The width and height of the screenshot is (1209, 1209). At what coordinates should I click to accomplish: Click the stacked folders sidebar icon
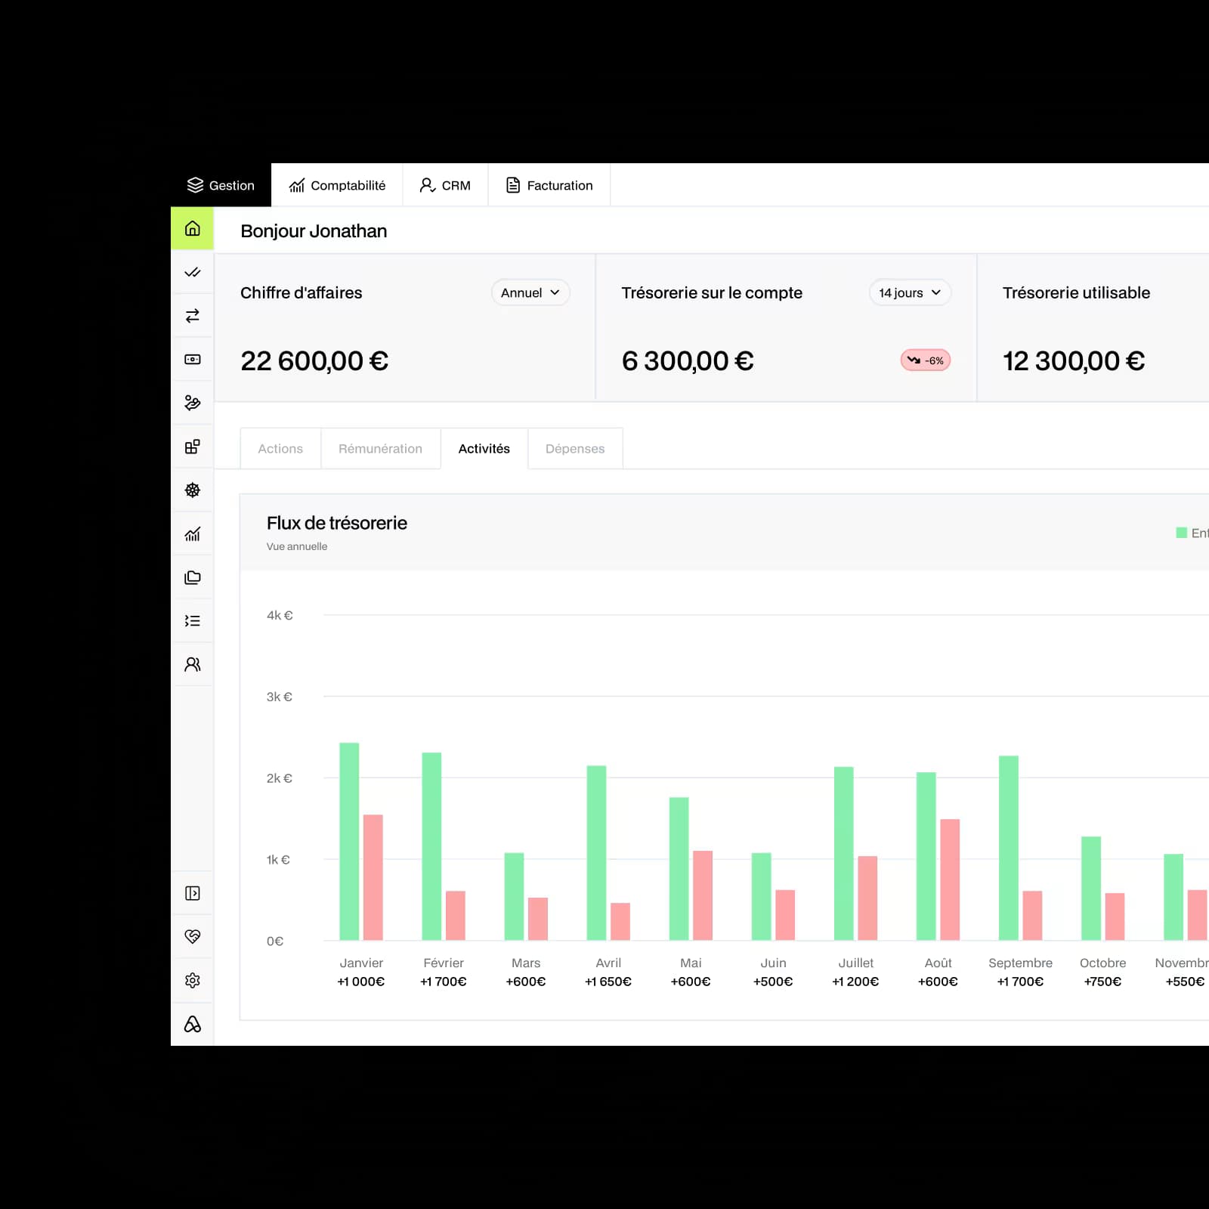pos(193,577)
